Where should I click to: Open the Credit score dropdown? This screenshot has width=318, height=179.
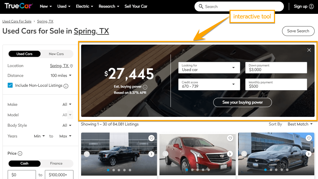click(209, 85)
